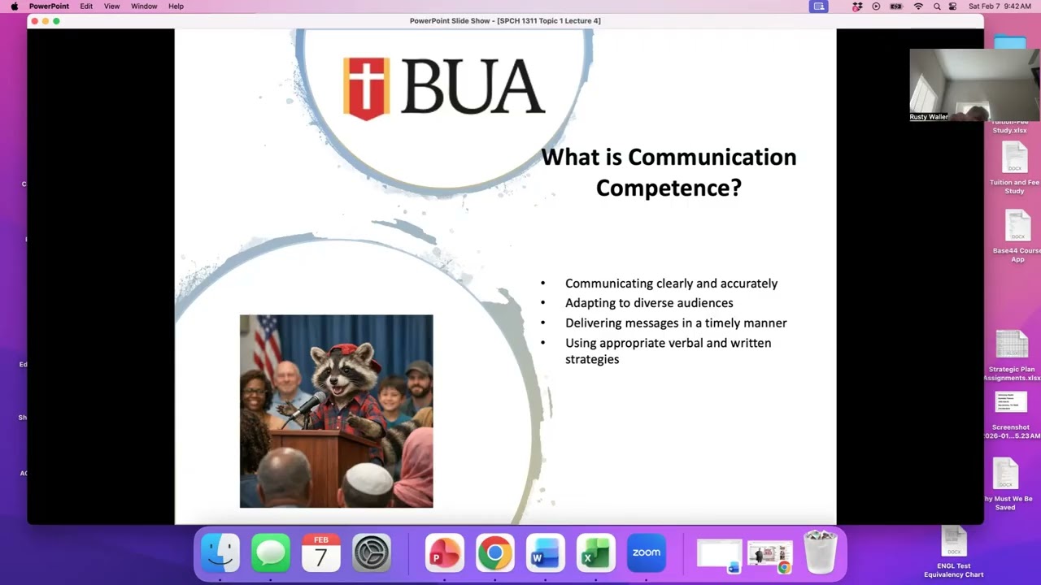The image size is (1041, 585).
Task: Select Tuition and Fee Study desktop document
Action: tap(1014, 167)
